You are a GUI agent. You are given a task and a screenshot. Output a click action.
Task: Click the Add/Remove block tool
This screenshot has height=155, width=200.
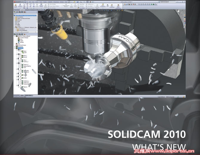coord(90,4)
